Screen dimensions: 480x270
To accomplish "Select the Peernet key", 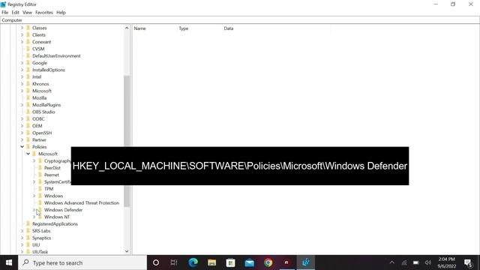I will (x=52, y=175).
